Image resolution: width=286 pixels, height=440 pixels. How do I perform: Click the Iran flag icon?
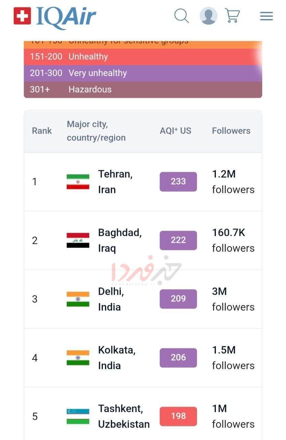(78, 182)
